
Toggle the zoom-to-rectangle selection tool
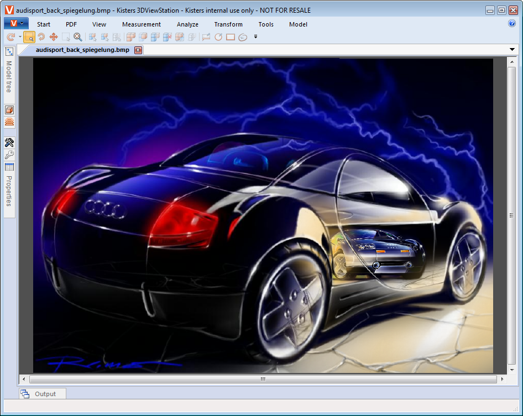pos(29,36)
